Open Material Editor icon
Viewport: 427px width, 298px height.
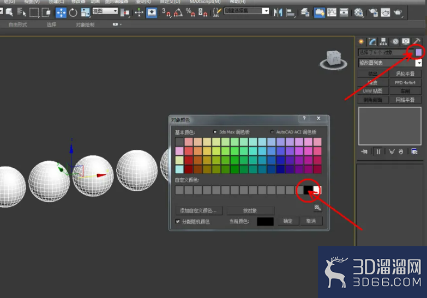359,13
